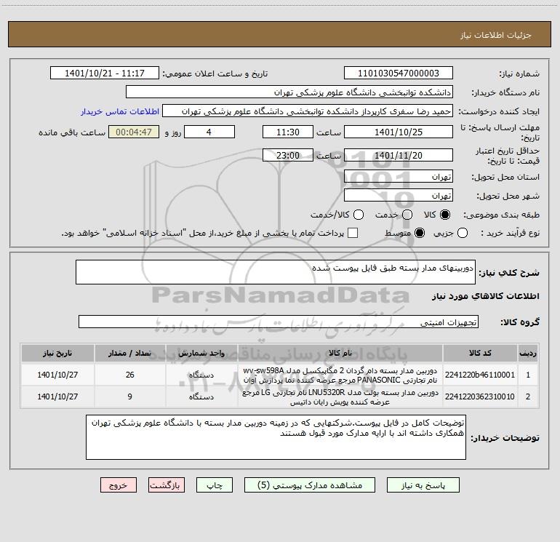Click the date 1401/10/27 in LG row
The width and height of the screenshot is (560, 542).
(x=57, y=396)
